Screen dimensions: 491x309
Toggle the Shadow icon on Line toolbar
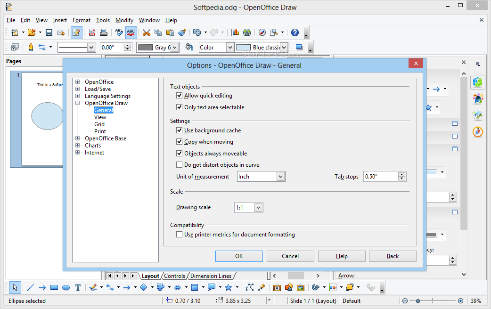(x=299, y=47)
